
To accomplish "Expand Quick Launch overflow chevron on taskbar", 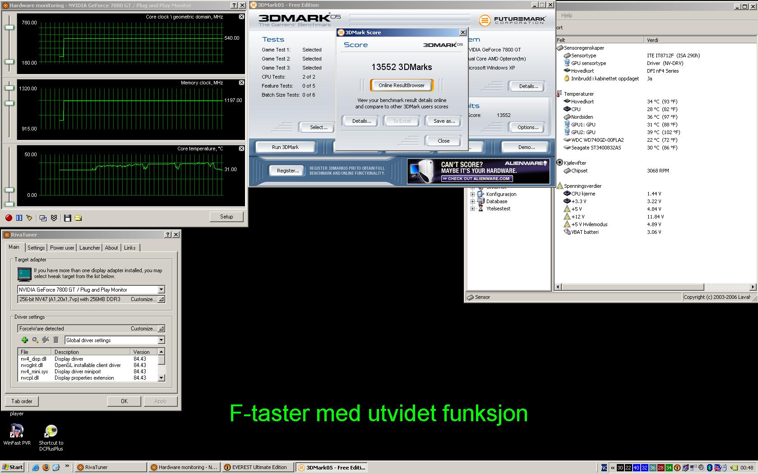I will pos(67,466).
